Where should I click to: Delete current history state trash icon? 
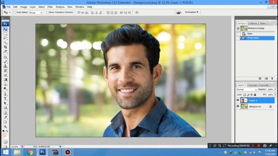point(272,78)
